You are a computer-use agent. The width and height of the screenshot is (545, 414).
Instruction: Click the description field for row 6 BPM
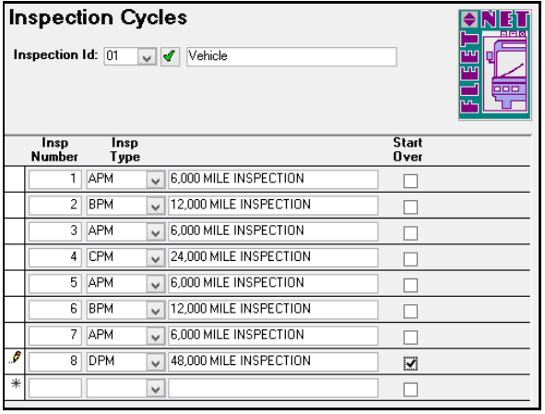(x=273, y=310)
